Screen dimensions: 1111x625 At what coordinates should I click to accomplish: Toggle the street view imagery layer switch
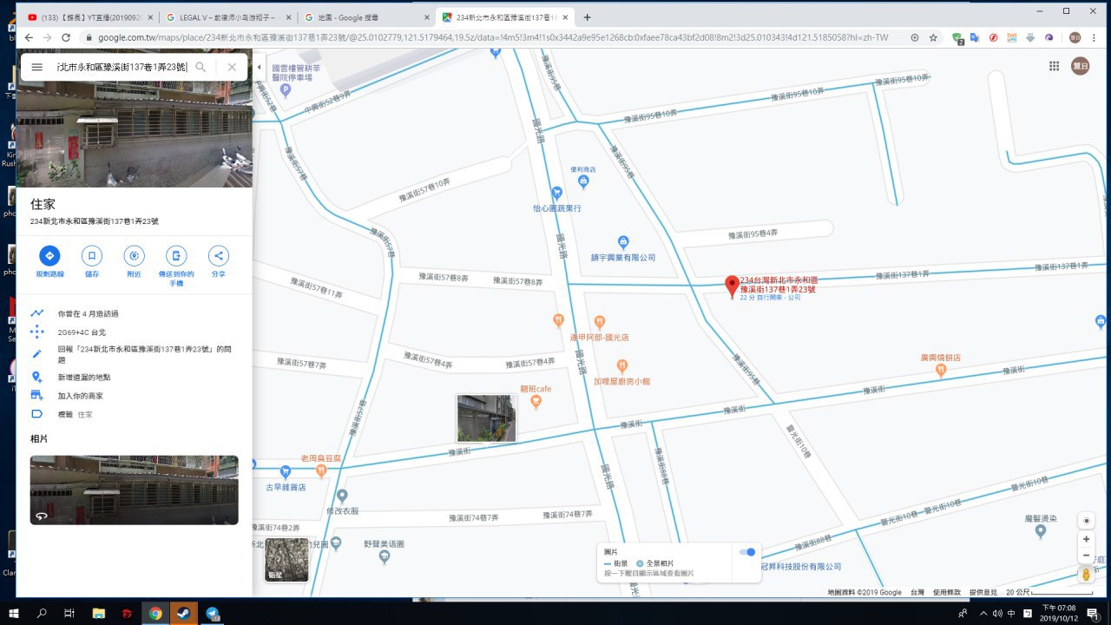pyautogui.click(x=746, y=552)
